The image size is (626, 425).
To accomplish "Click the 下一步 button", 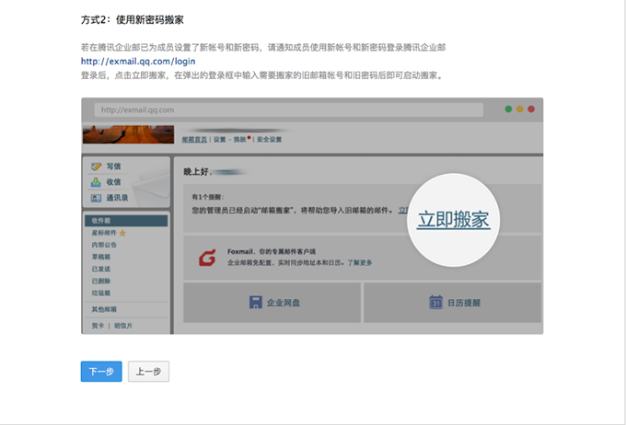I will tap(101, 372).
